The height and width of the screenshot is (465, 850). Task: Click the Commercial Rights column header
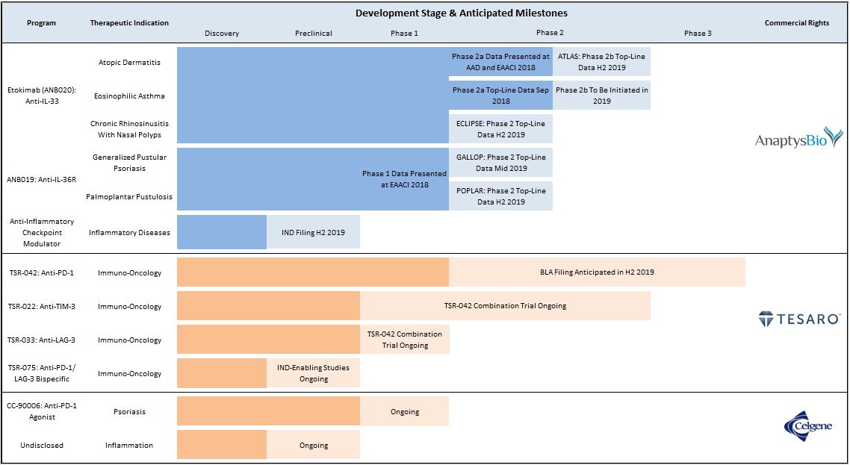point(796,23)
